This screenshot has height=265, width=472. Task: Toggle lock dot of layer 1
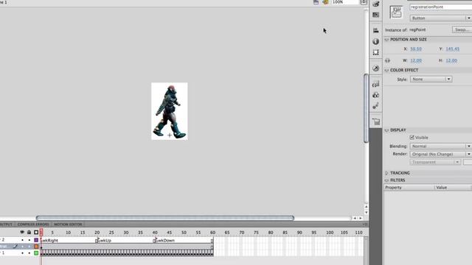[x=29, y=253]
